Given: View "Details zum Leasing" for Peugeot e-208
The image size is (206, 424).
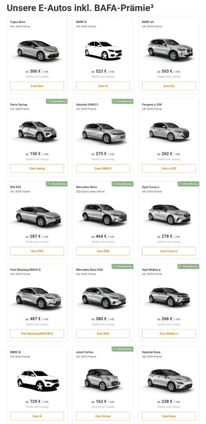Looking at the screenshot, I should click(169, 159).
